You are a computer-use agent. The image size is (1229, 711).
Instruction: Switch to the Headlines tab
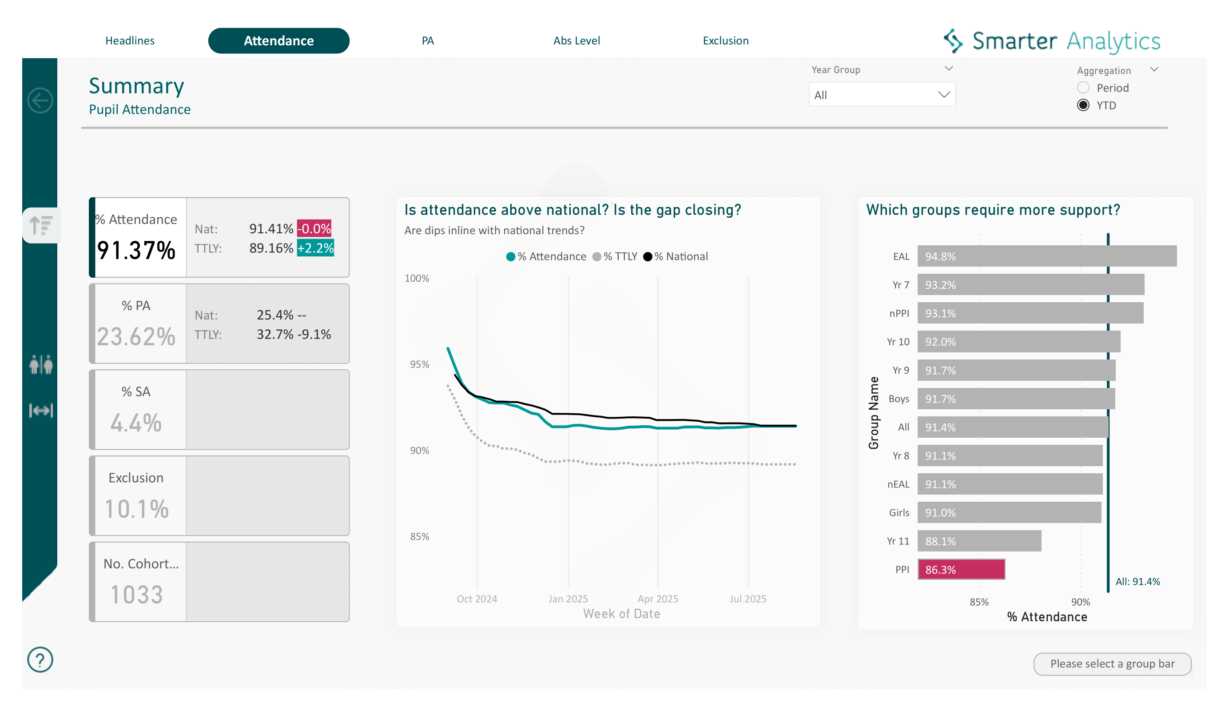tap(130, 40)
